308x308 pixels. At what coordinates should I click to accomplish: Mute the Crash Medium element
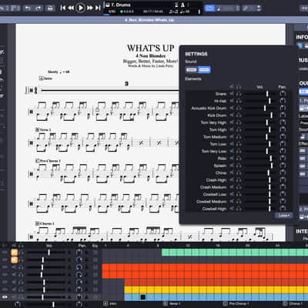[x=232, y=187]
